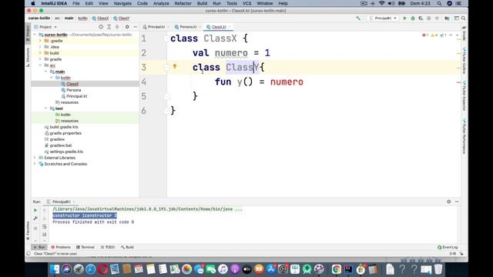Screen dimensions: 493x277
Task: Collapse the curso-kotlin root folder
Action: pyautogui.click(x=35, y=35)
